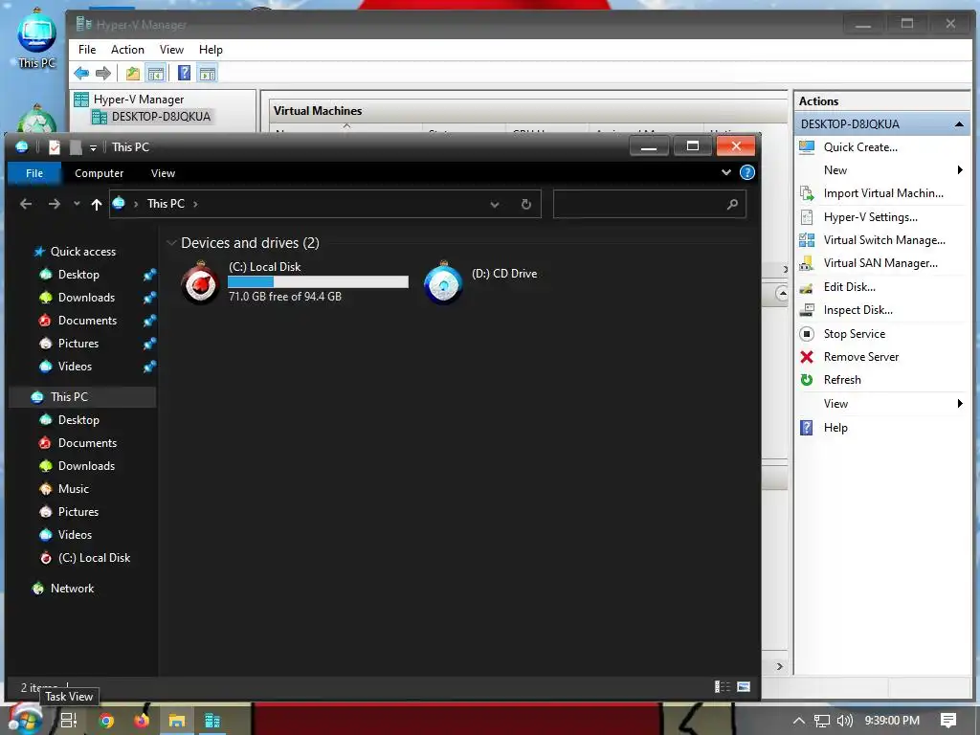Click the Explorer back navigation arrow
Image resolution: width=980 pixels, height=735 pixels.
tap(26, 204)
